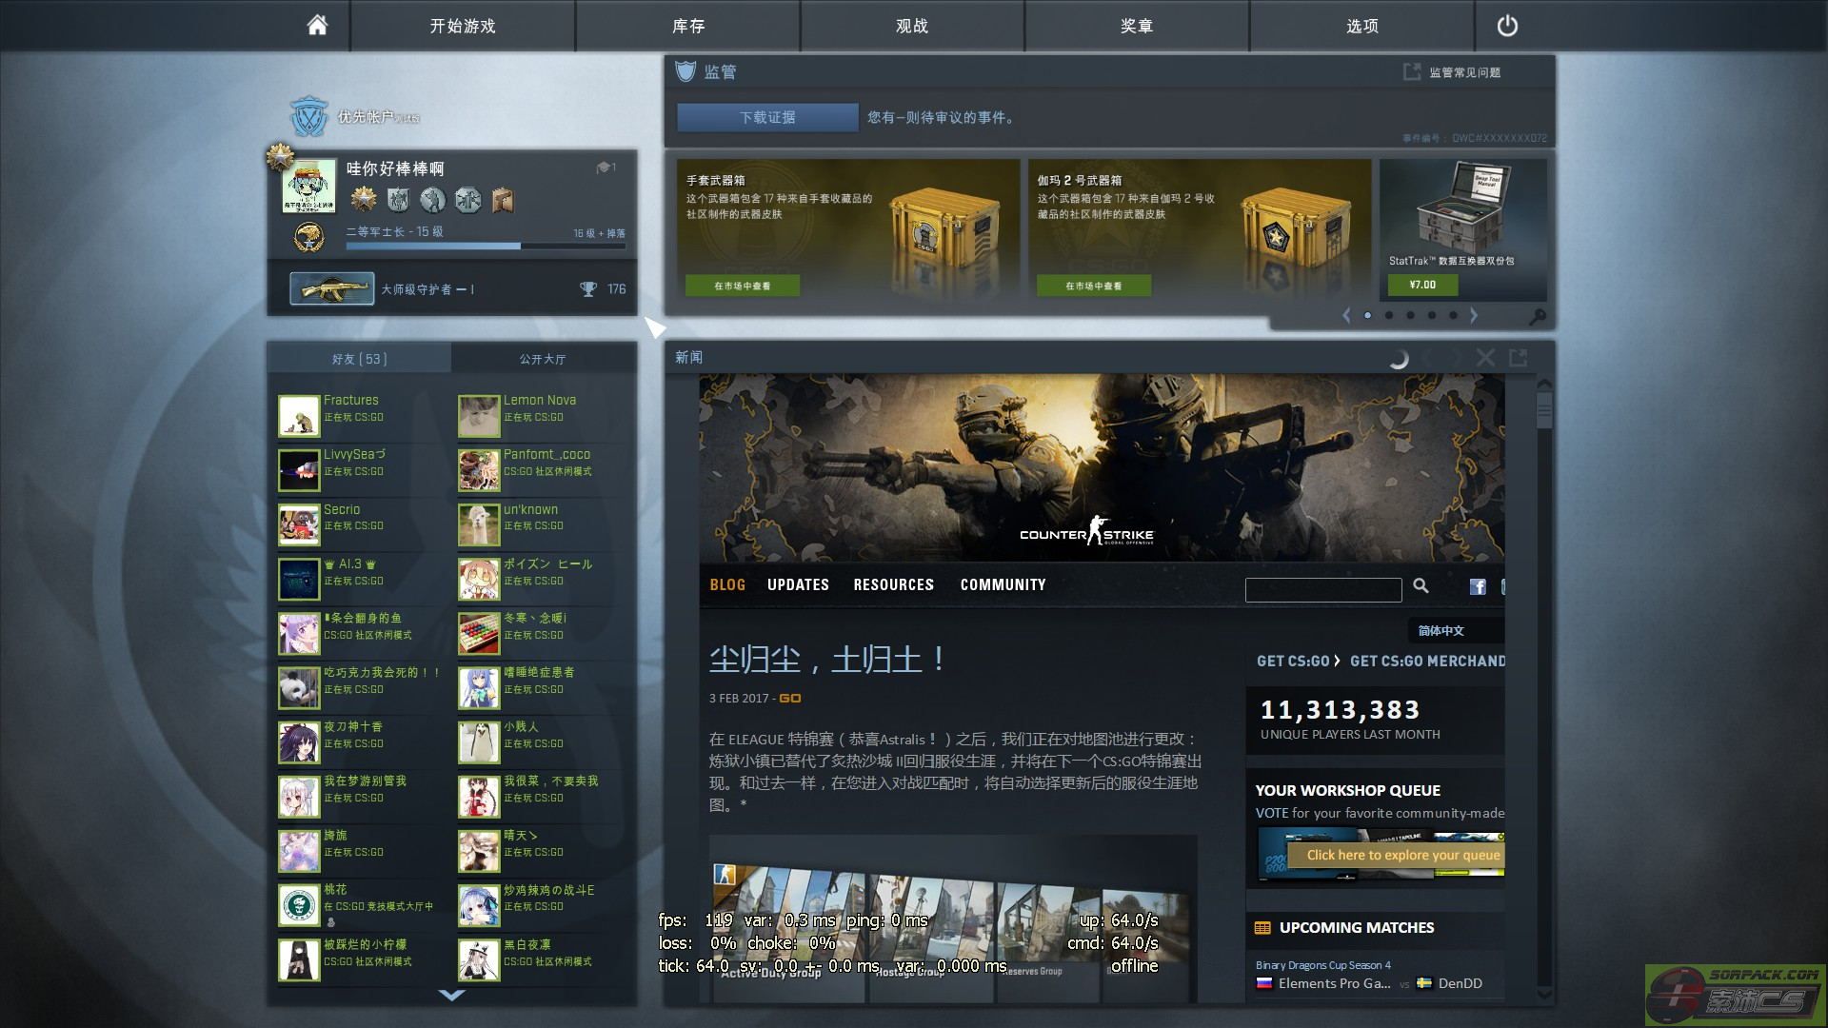Click the blog search input field
Viewport: 1828px width, 1028px height.
1323,589
